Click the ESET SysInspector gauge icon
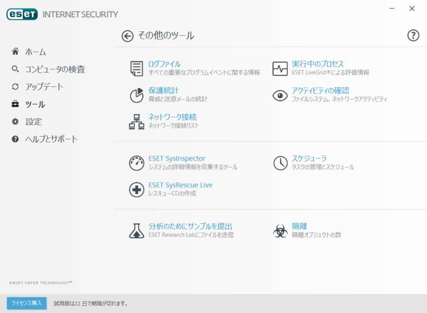The height and width of the screenshot is (313, 427). 137,163
